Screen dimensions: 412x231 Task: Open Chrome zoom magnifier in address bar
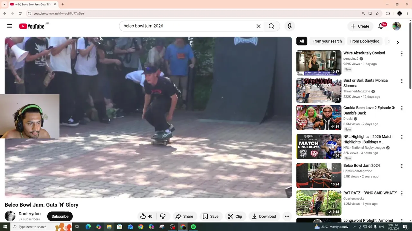pos(363,13)
